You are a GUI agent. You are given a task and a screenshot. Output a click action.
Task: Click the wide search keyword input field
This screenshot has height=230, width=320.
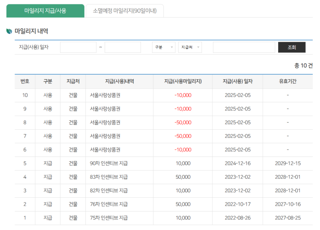(244, 47)
